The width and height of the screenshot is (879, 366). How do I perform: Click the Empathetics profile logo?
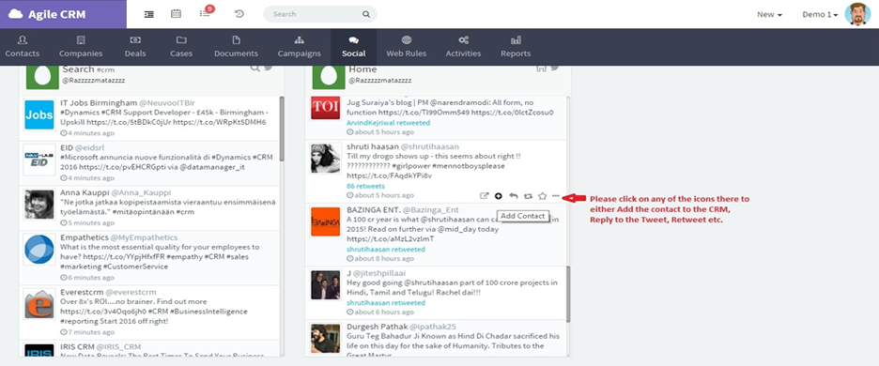click(39, 250)
